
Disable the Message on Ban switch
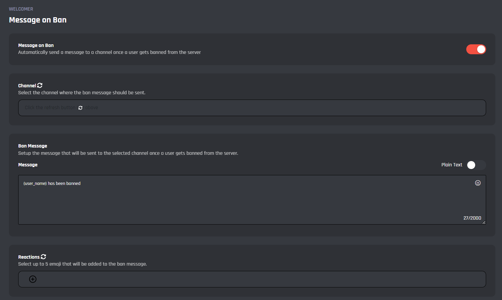[x=476, y=49]
